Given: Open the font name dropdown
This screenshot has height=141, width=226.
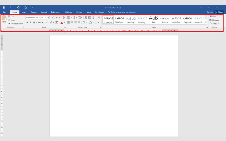Looking at the screenshot, I should click(39, 17).
